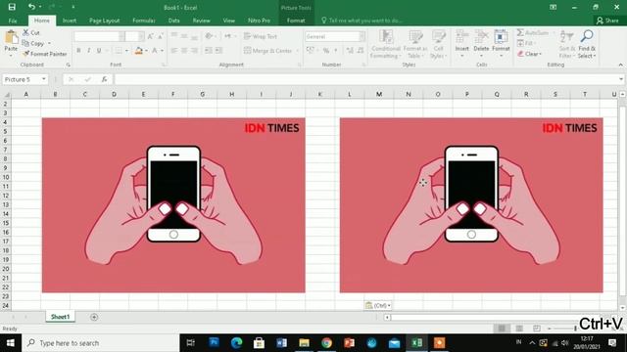Screen dimensions: 627x352
Task: Toggle Underline formatting
Action: [99, 51]
